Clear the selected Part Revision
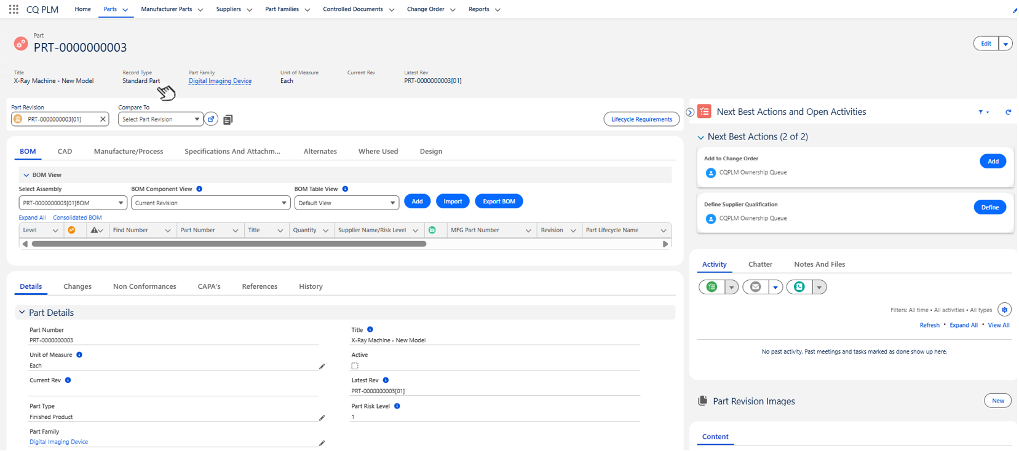This screenshot has width=1019, height=451. [103, 119]
